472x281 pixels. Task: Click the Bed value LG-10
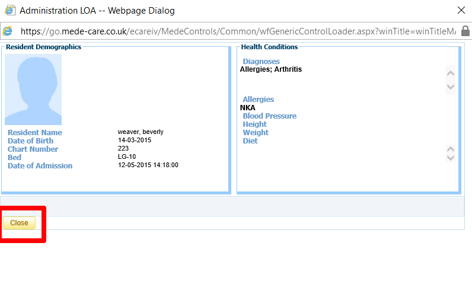(x=127, y=157)
